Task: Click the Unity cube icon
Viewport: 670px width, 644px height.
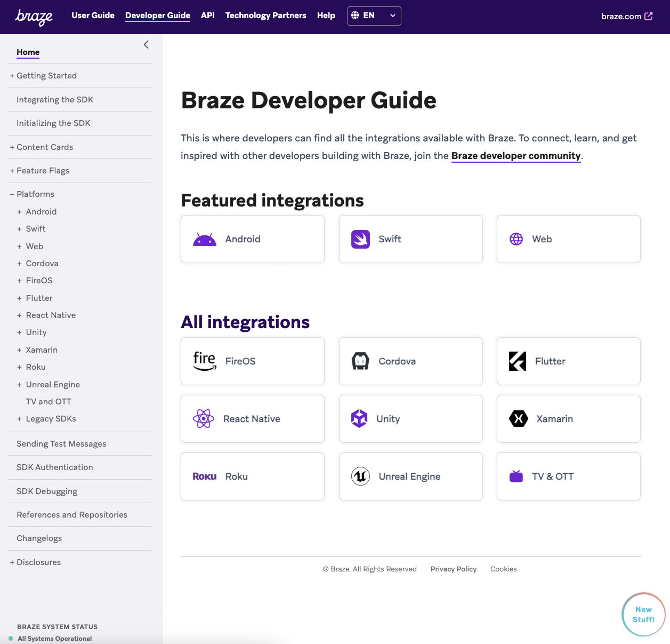Action: coord(359,419)
